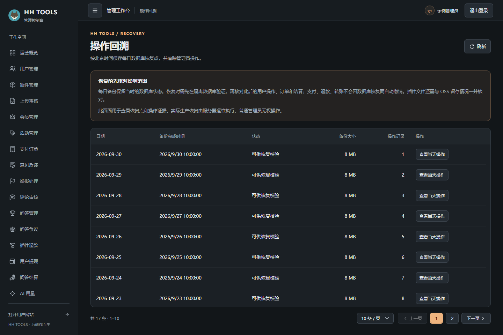This screenshot has height=335, width=503.
Task: View operations for 2026-09-30 row
Action: coord(432,154)
